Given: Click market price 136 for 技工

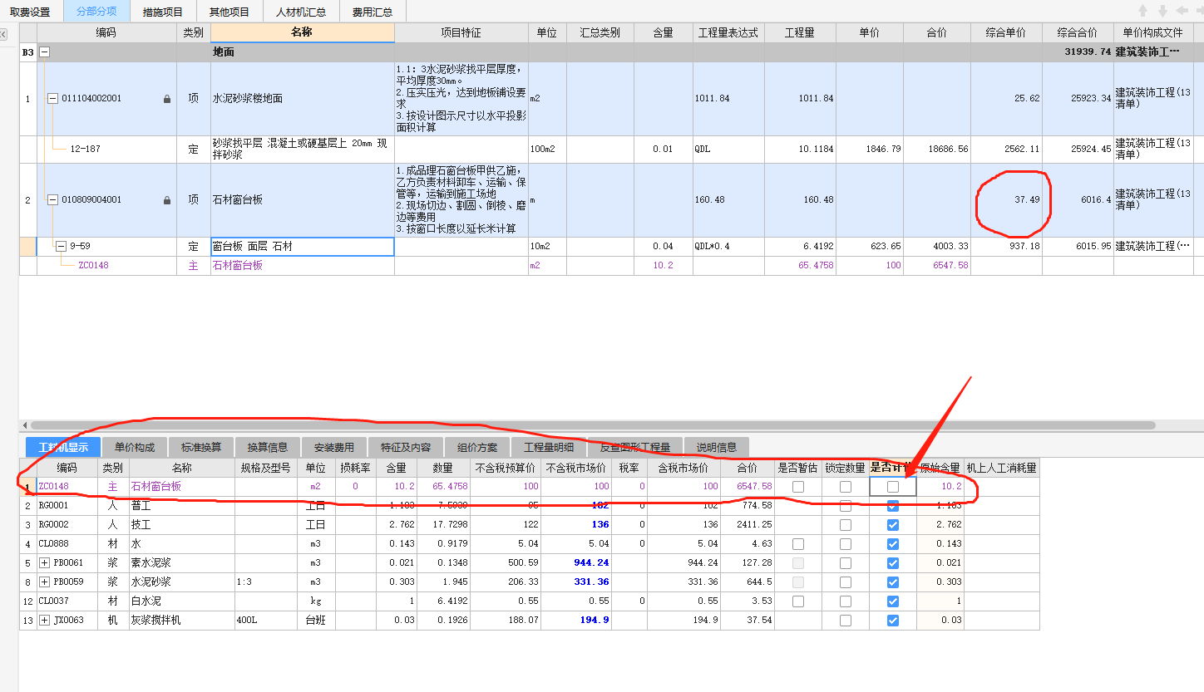Looking at the screenshot, I should (x=576, y=525).
